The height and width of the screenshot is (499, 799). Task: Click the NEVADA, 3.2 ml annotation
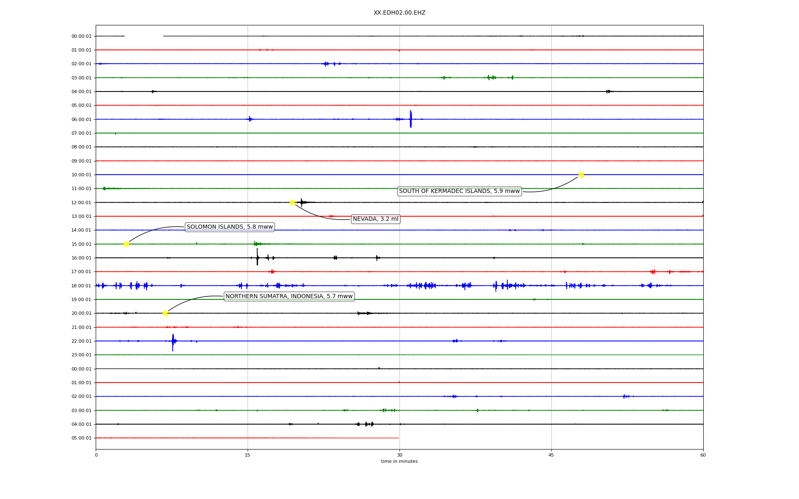[x=375, y=219]
